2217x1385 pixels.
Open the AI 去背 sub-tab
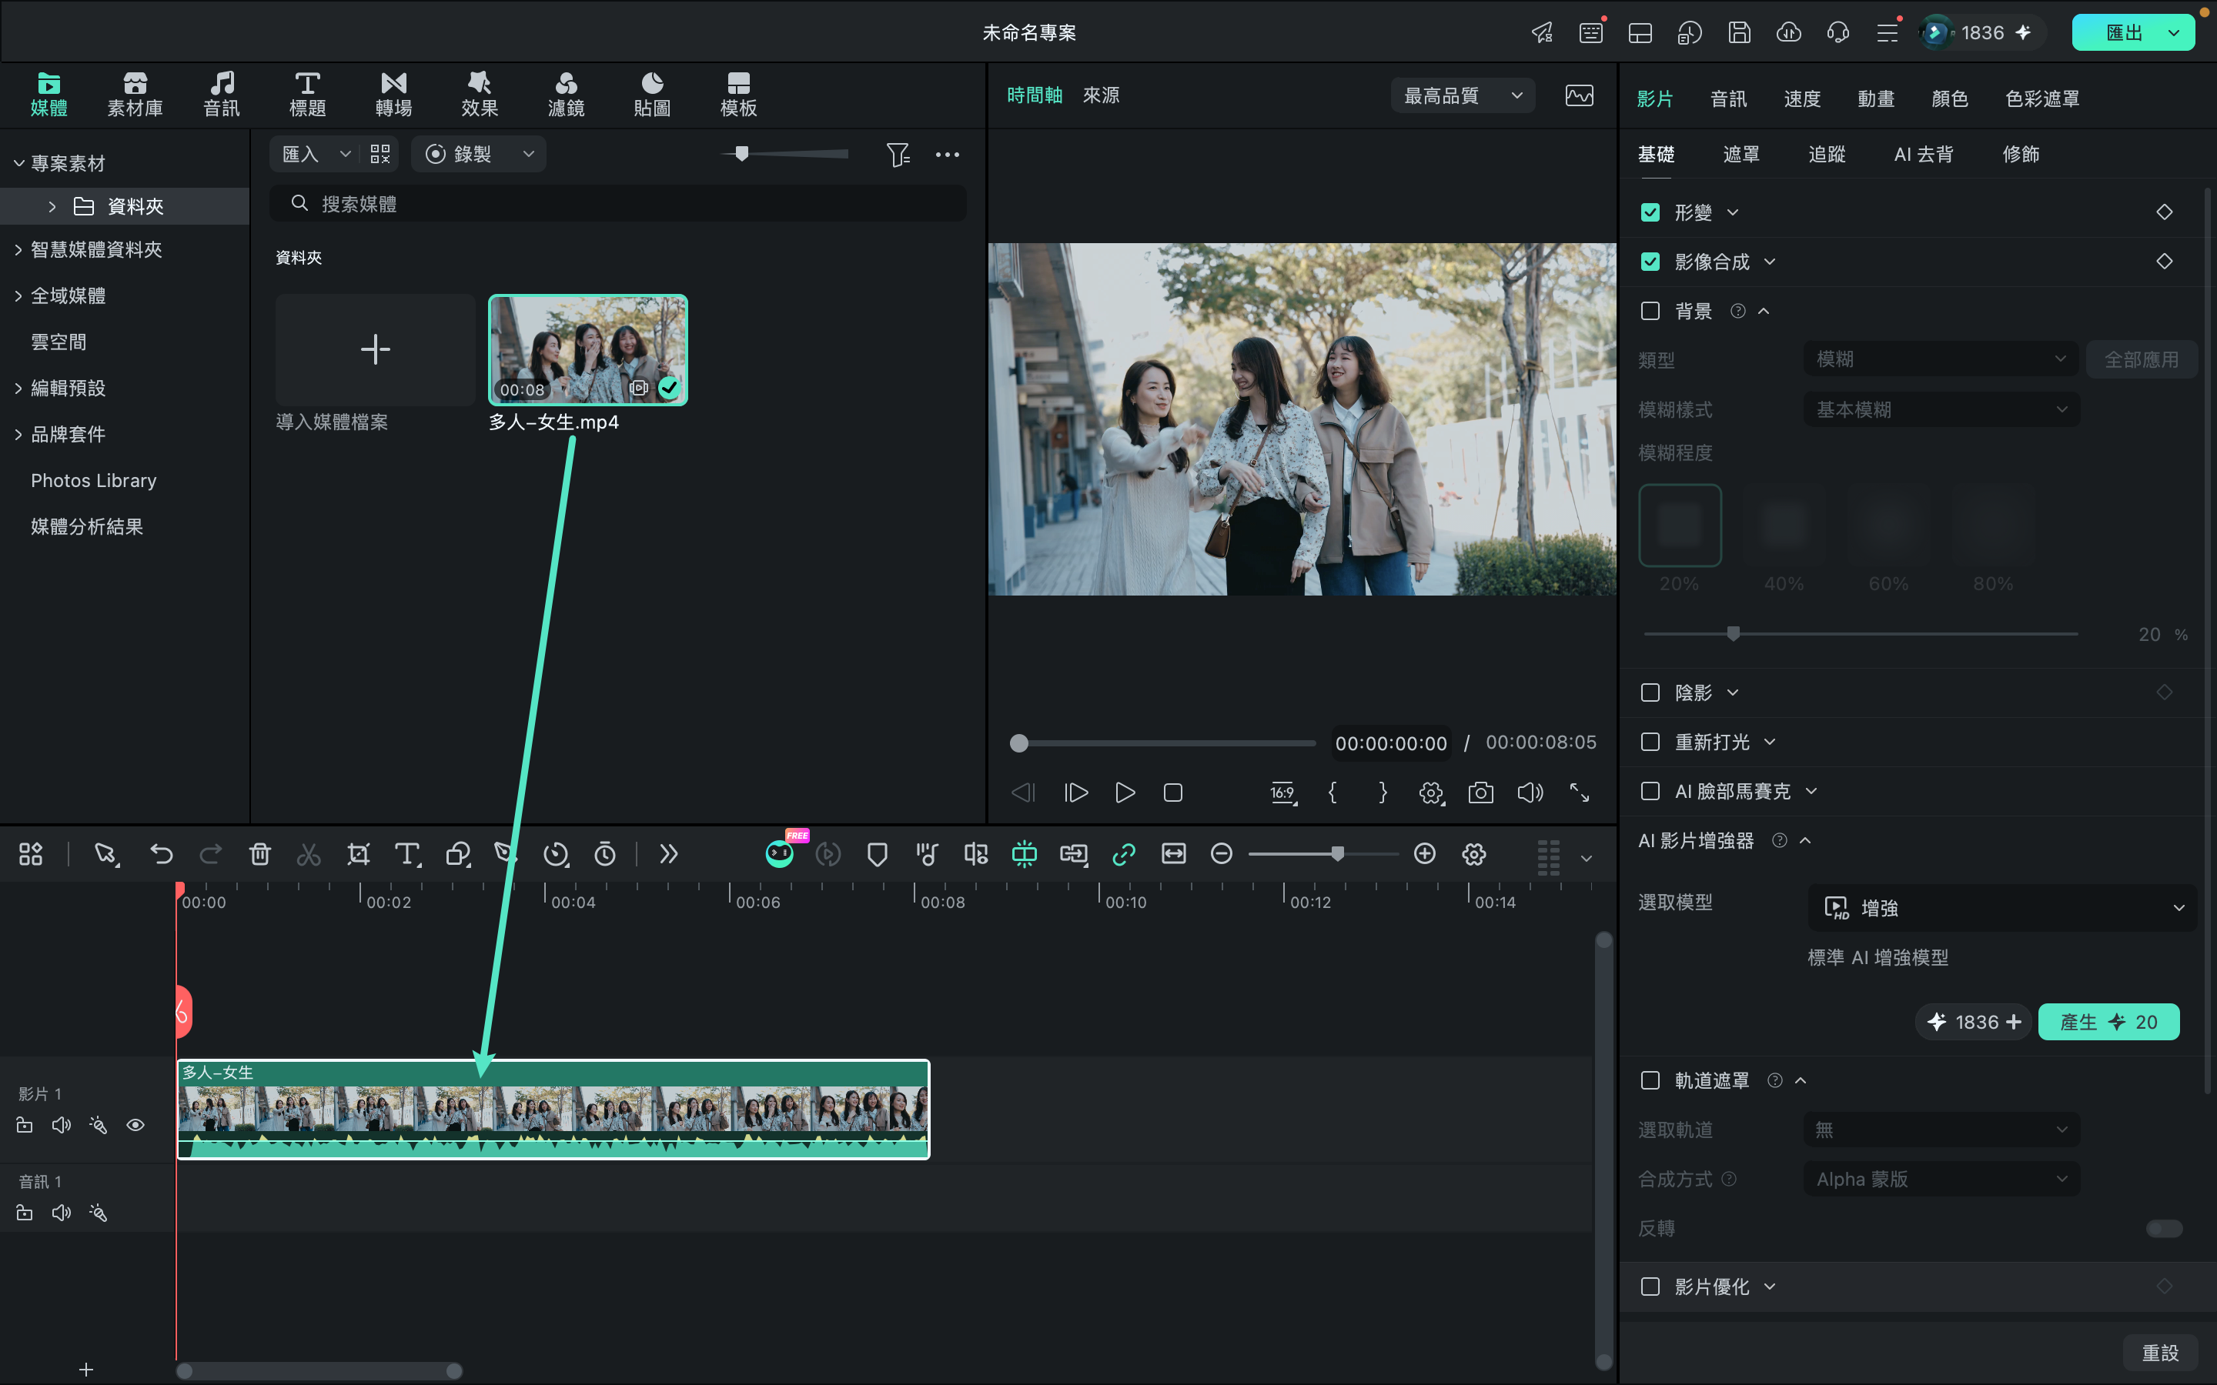(x=1924, y=155)
